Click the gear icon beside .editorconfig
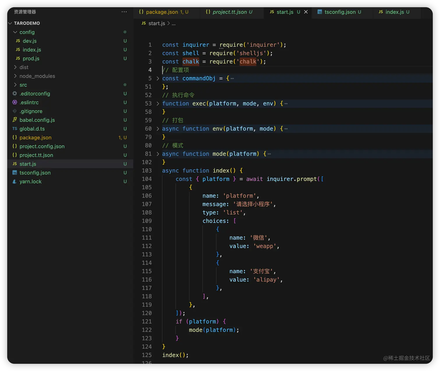This screenshot has height=371, width=440. [x=15, y=93]
